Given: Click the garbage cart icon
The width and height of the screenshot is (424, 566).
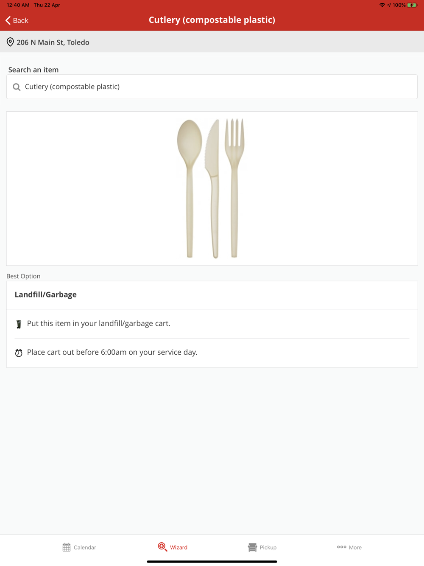Looking at the screenshot, I should point(19,324).
